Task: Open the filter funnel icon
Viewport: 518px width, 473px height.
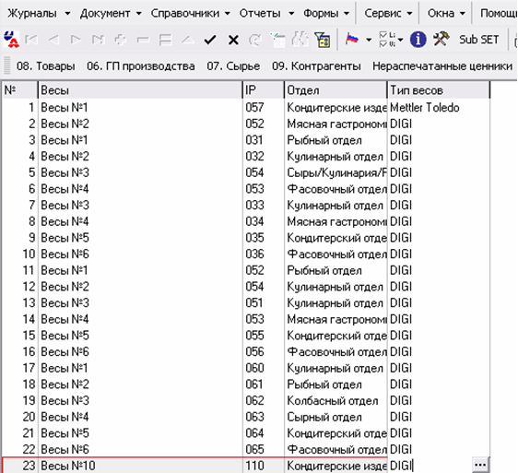Action: [x=323, y=40]
